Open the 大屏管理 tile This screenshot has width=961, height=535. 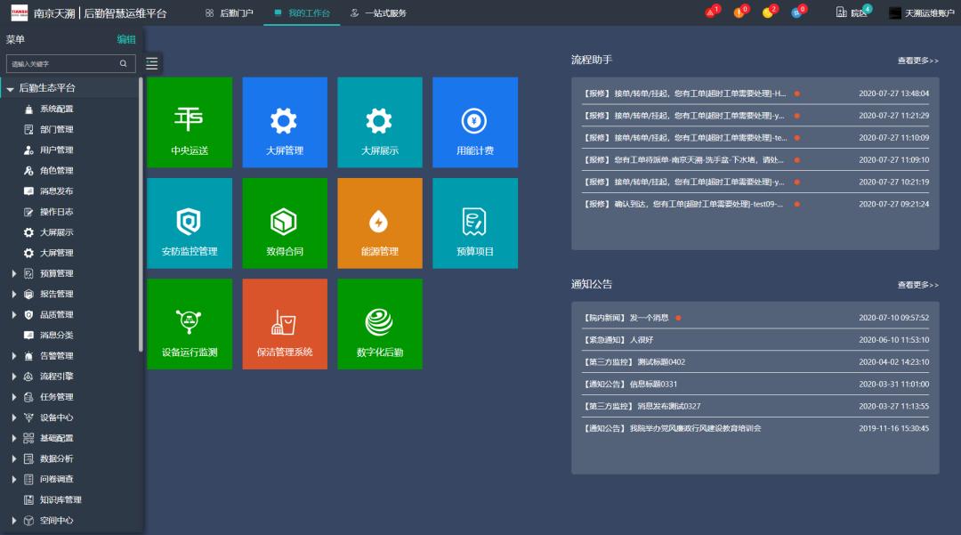[284, 122]
